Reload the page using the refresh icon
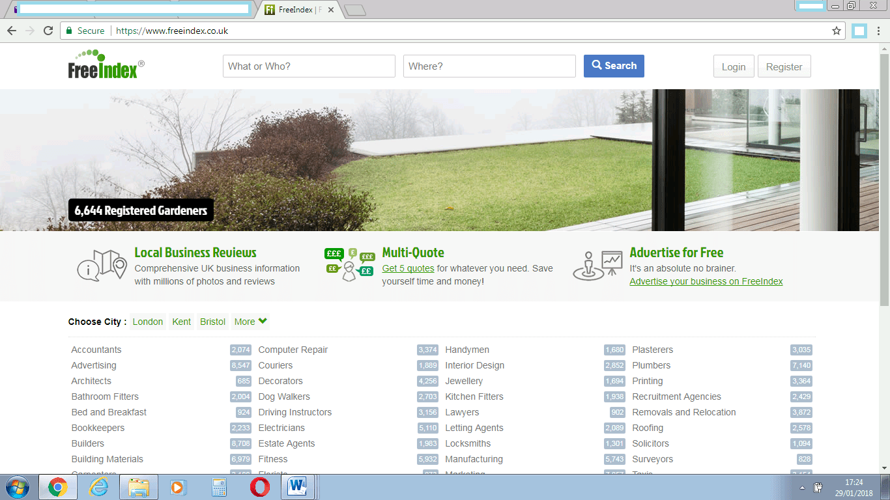 pos(48,31)
